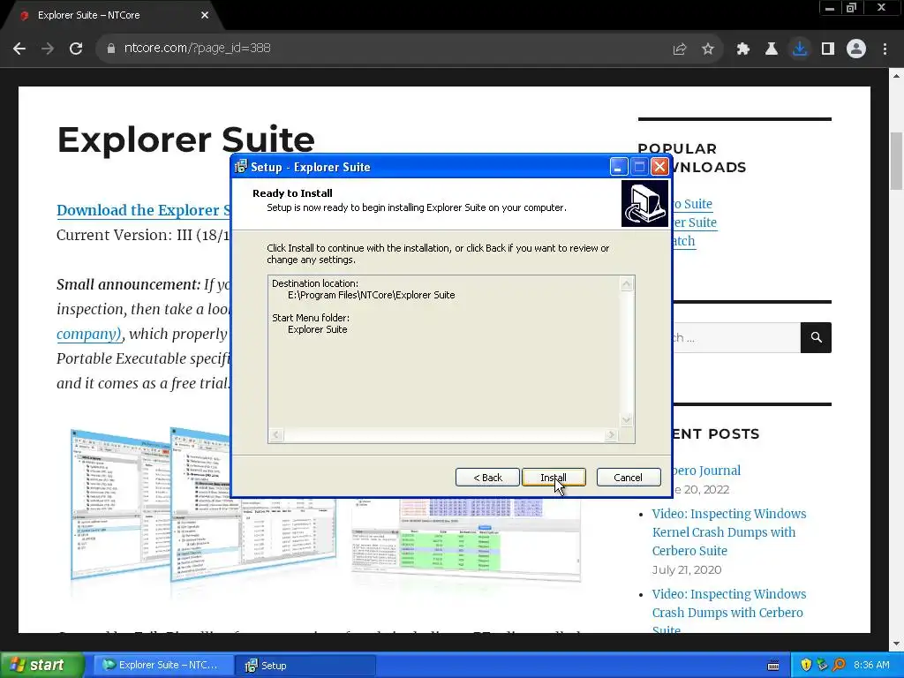Click the website search input field
The image size is (904, 678).
[x=737, y=337]
